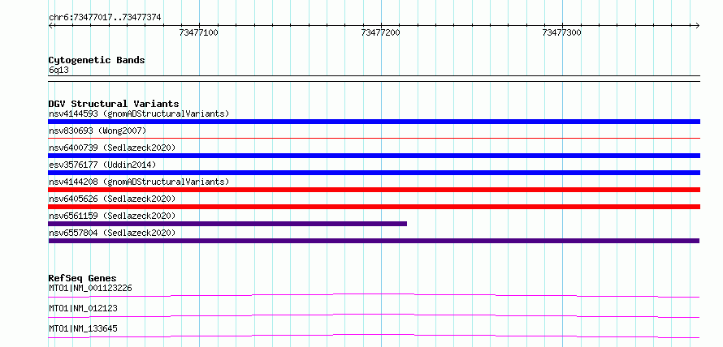Screen dimensions: 723x347
Task: Open variant nsv6561159 (Sedlazeck2020) label
Action: (x=112, y=216)
